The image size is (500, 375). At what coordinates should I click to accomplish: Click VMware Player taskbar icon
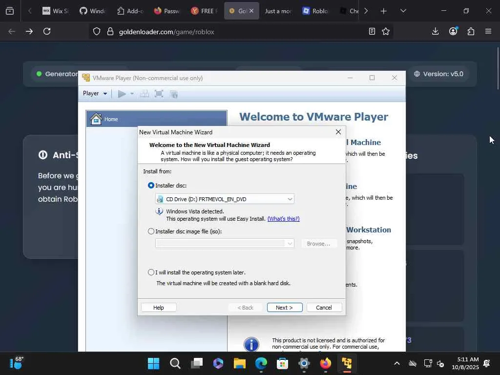coord(347,363)
